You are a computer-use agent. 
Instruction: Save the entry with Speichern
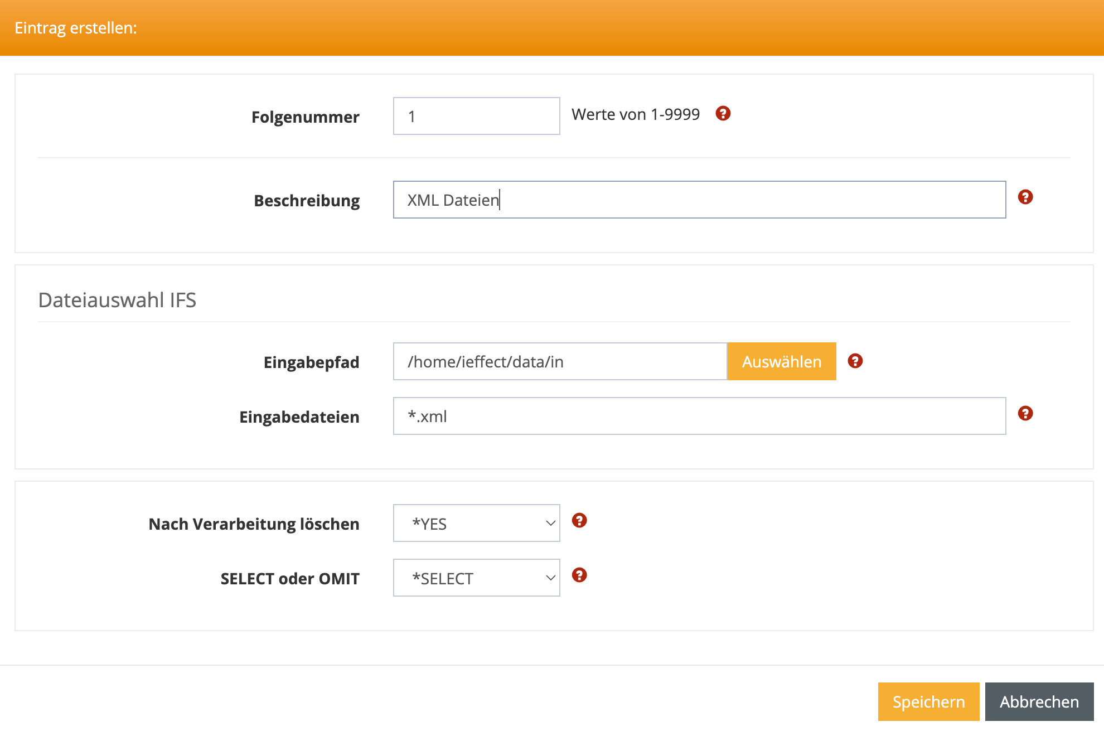[x=928, y=701]
